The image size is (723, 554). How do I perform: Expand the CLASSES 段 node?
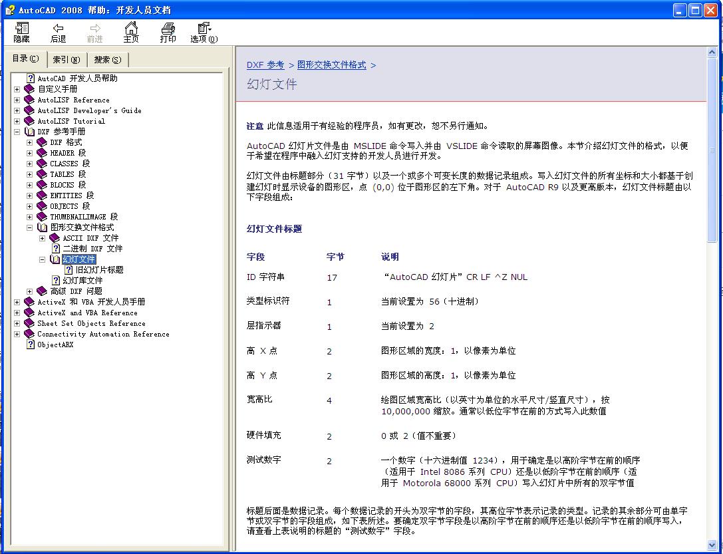coord(29,164)
